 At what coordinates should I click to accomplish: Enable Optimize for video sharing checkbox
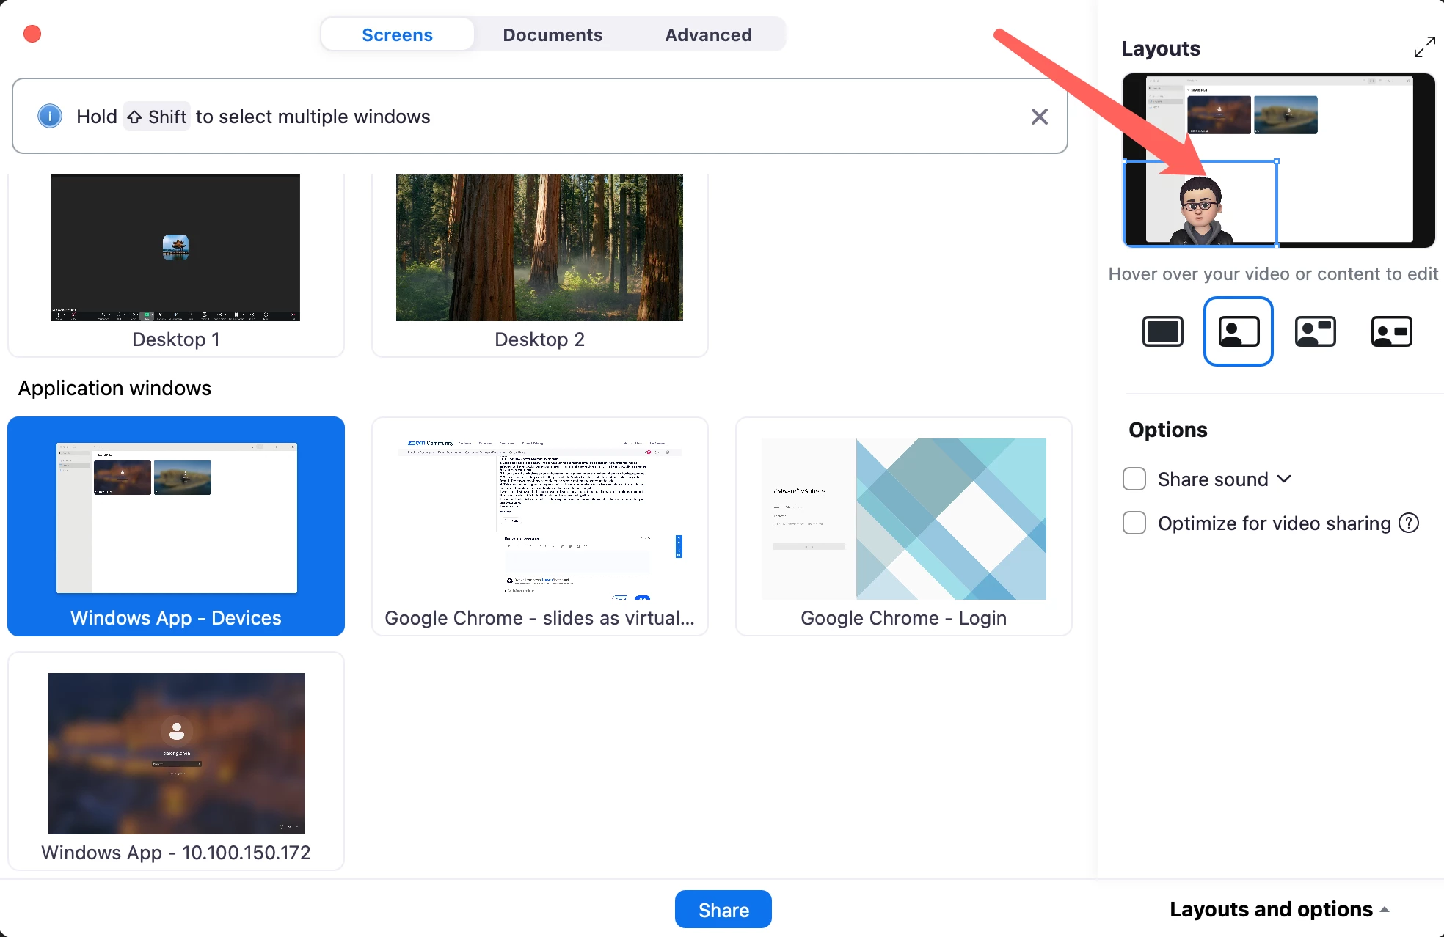point(1134,523)
